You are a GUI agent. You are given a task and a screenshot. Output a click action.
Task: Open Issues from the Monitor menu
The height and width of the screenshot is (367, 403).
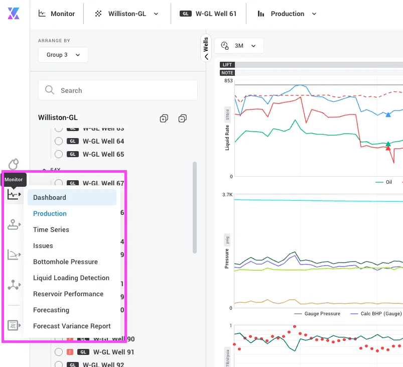click(43, 246)
